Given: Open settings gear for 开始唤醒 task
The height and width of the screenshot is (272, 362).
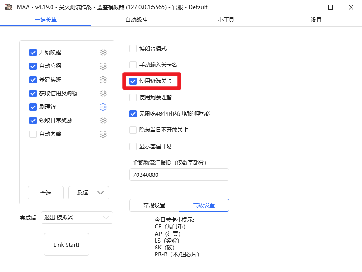Looking at the screenshot, I should [x=103, y=53].
